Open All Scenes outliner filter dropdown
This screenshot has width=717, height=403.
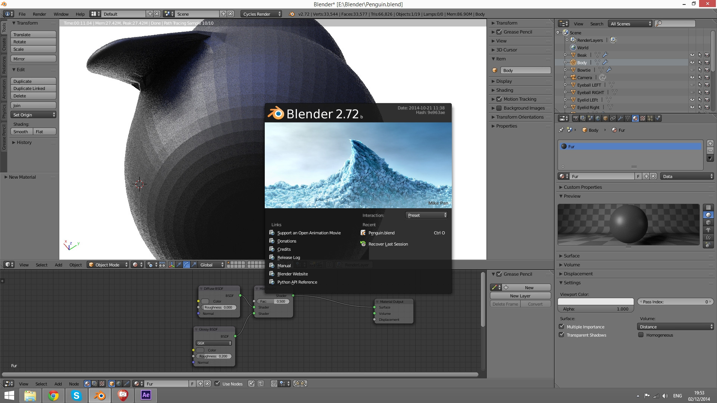pyautogui.click(x=630, y=24)
